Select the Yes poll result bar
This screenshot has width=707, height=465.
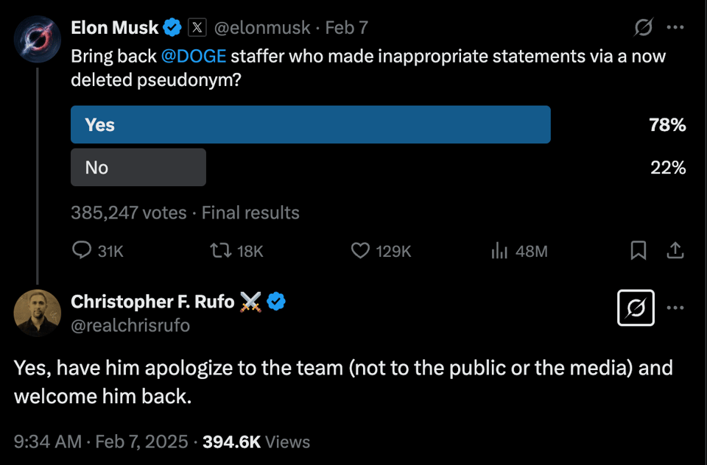point(310,125)
